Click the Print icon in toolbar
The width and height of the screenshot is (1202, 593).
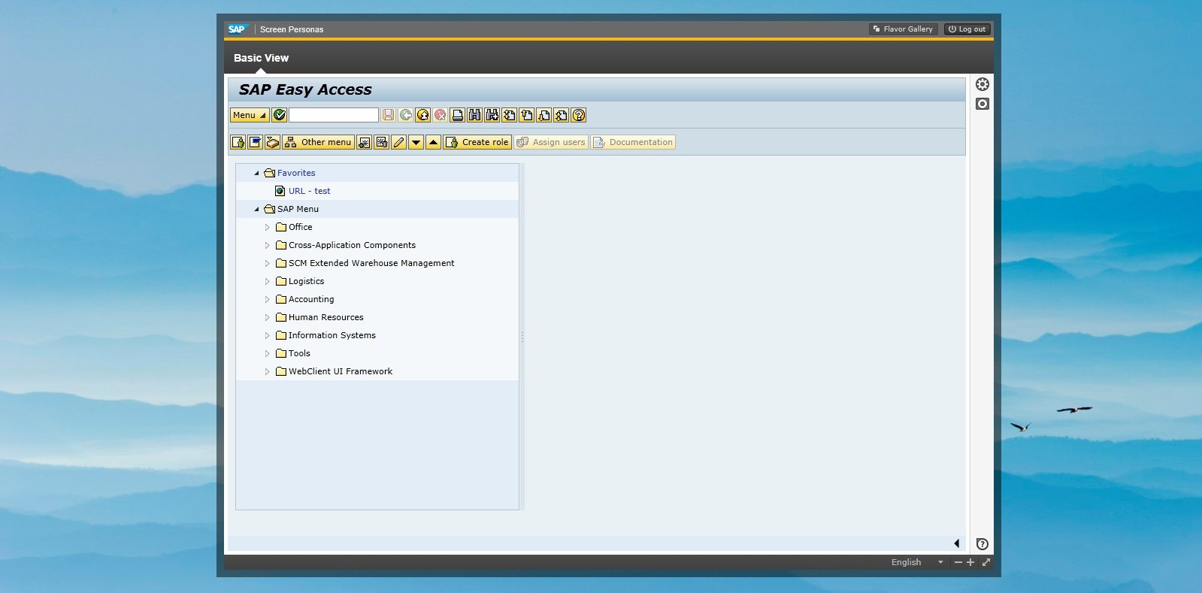click(x=458, y=115)
